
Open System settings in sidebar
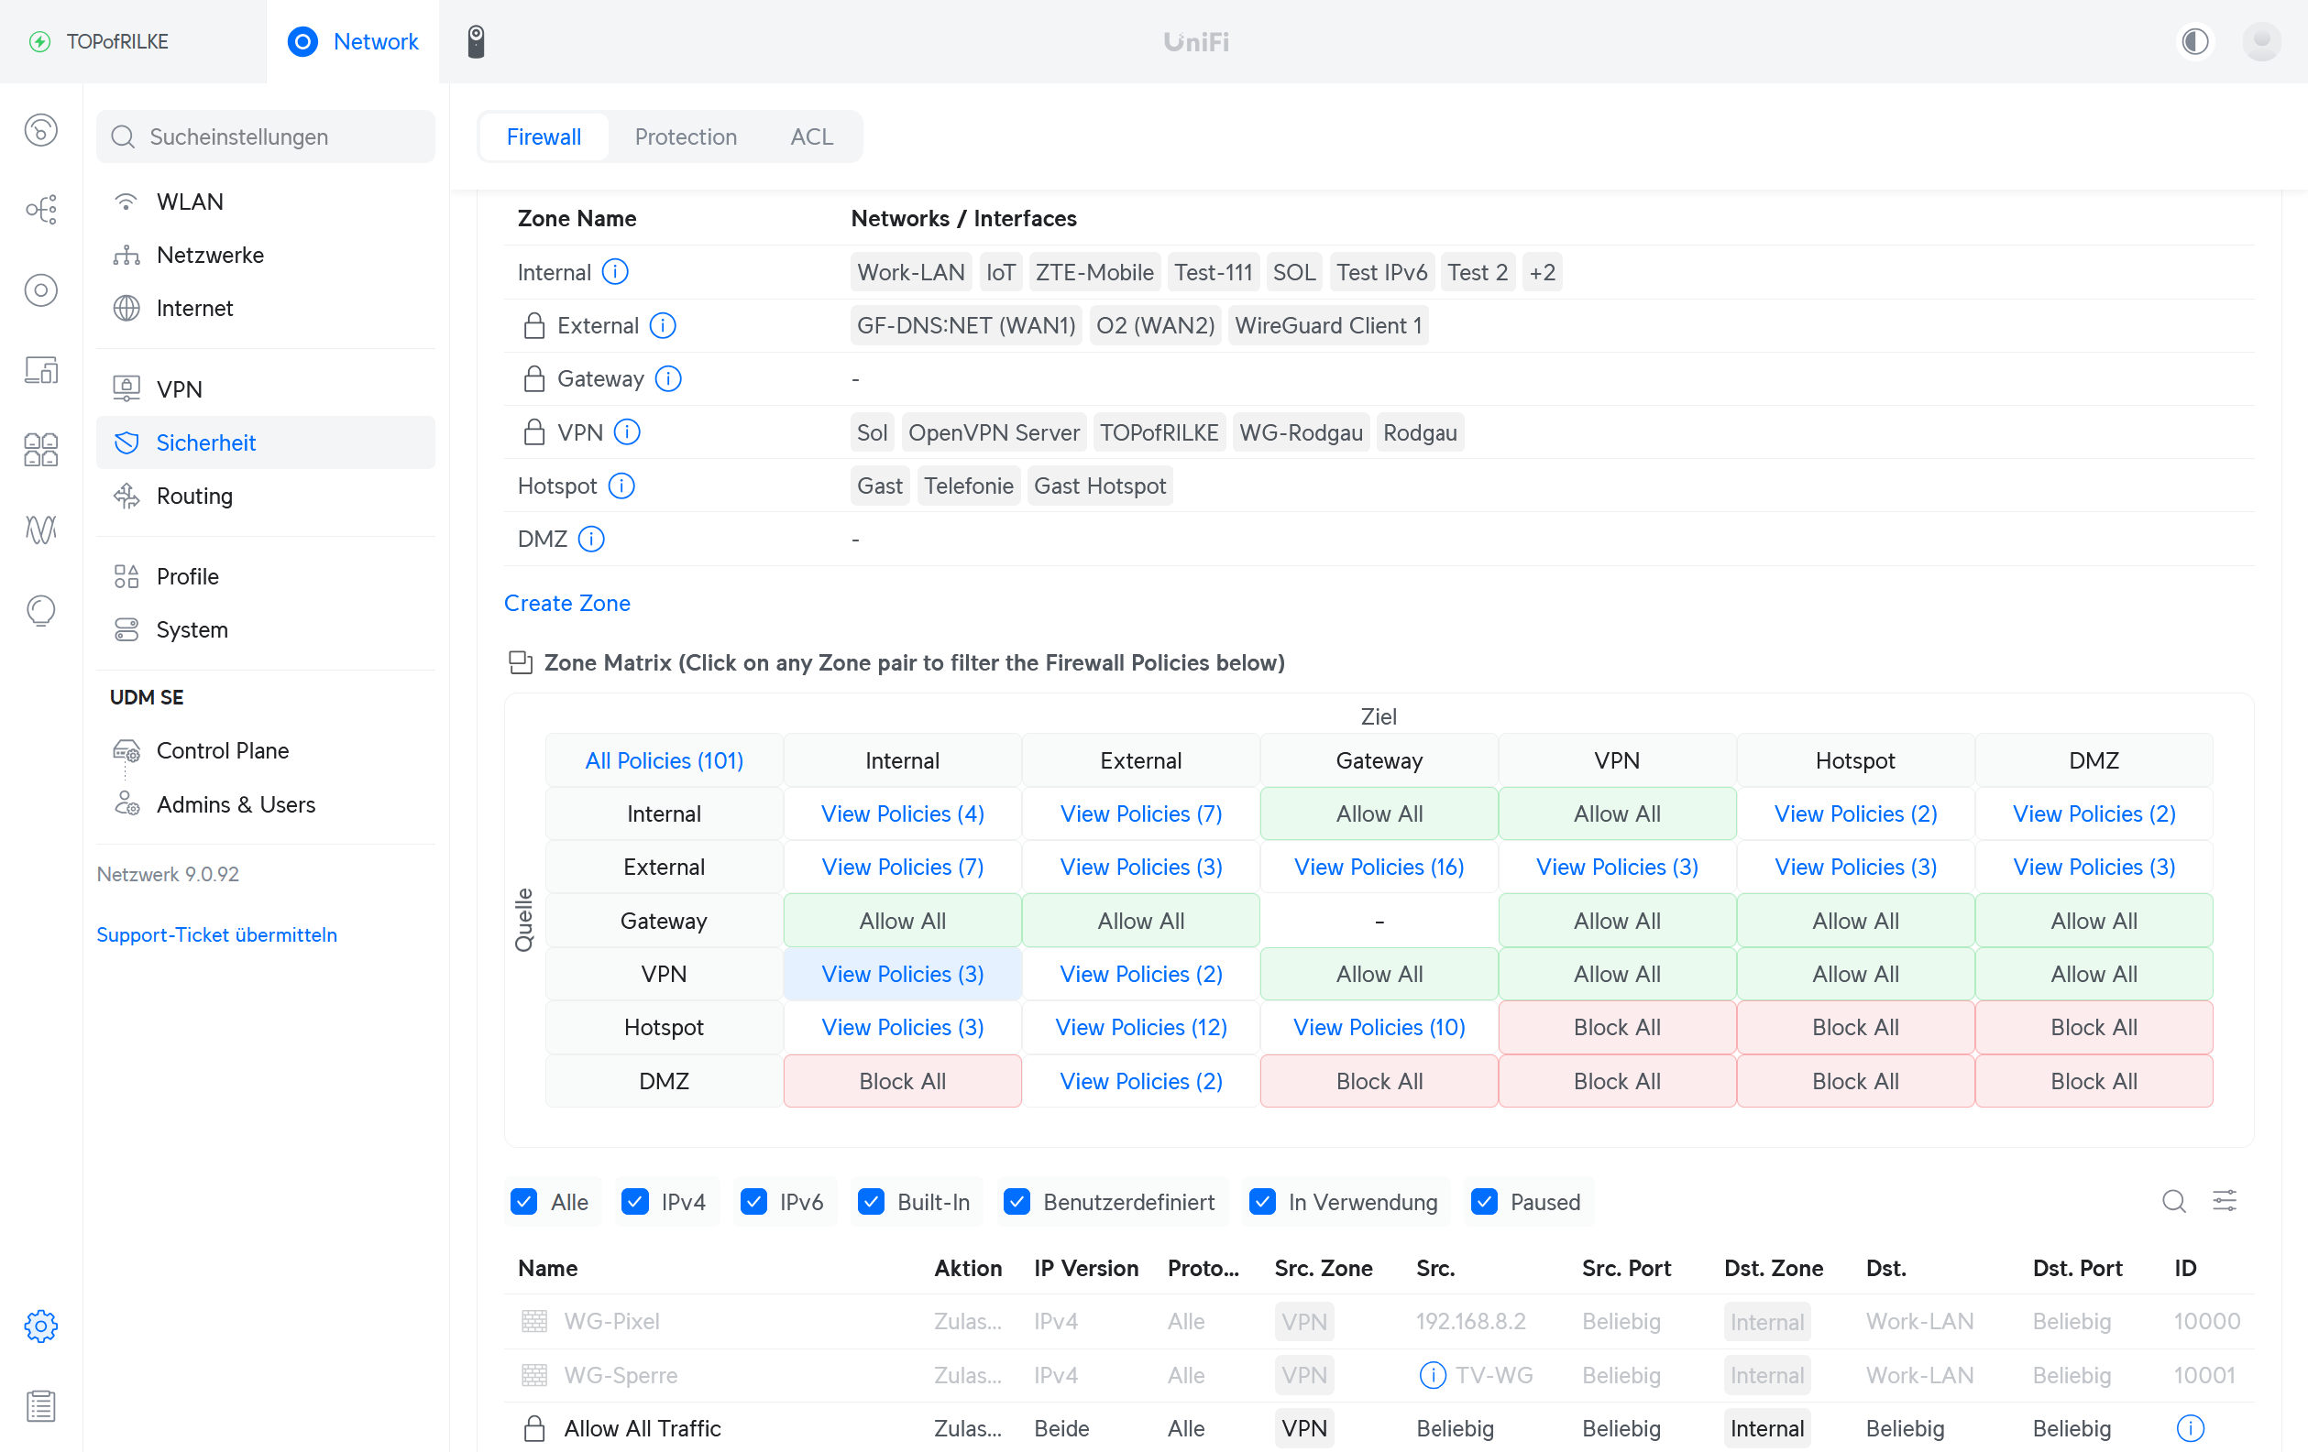(x=266, y=630)
